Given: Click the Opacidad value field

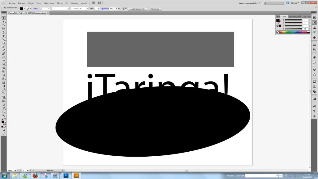Looking at the screenshot, I should [112, 9].
